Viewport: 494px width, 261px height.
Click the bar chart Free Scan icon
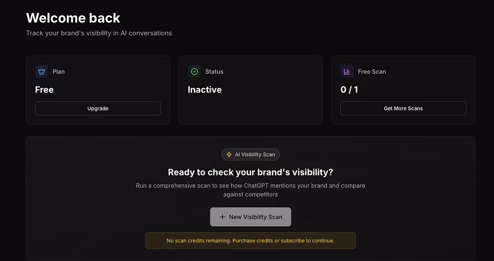tap(347, 71)
